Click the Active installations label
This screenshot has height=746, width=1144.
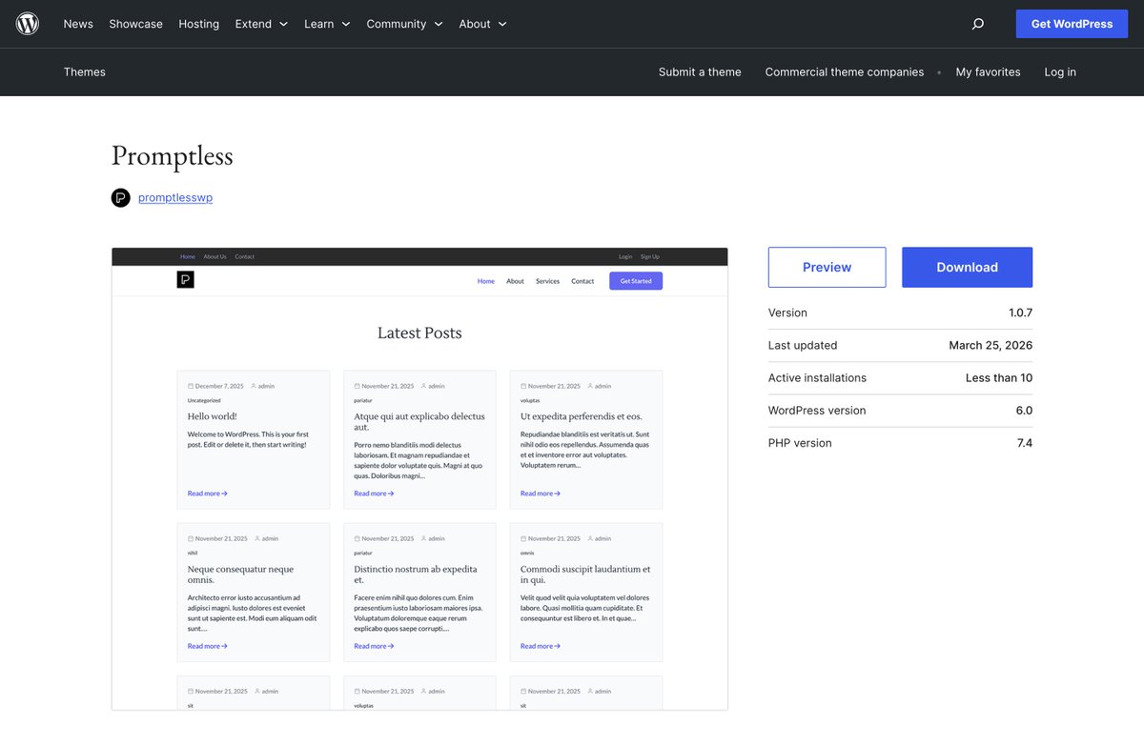click(817, 377)
